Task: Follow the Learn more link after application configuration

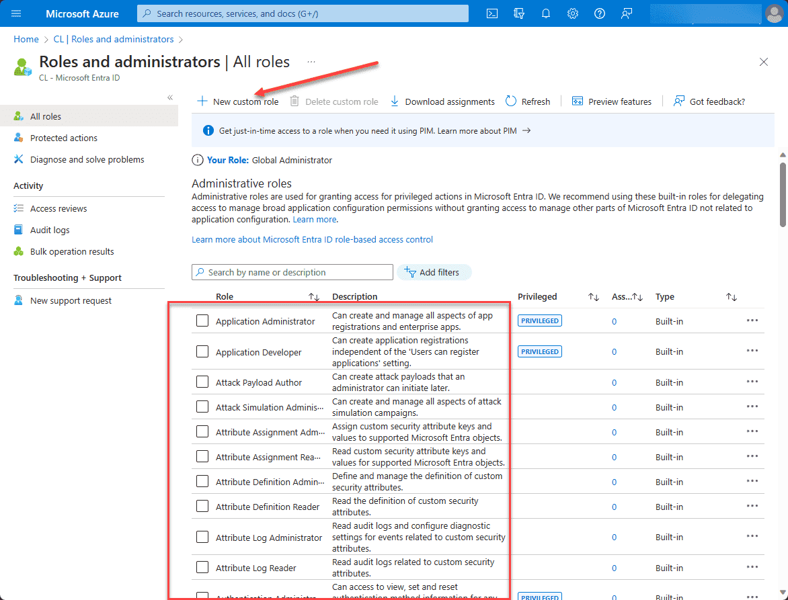Action: coord(315,220)
